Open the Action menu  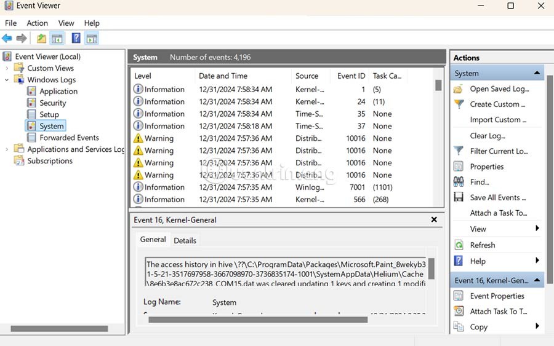(x=37, y=23)
